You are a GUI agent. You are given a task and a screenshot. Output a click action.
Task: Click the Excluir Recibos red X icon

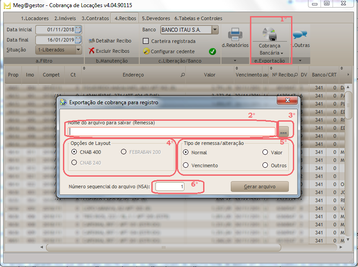92,51
